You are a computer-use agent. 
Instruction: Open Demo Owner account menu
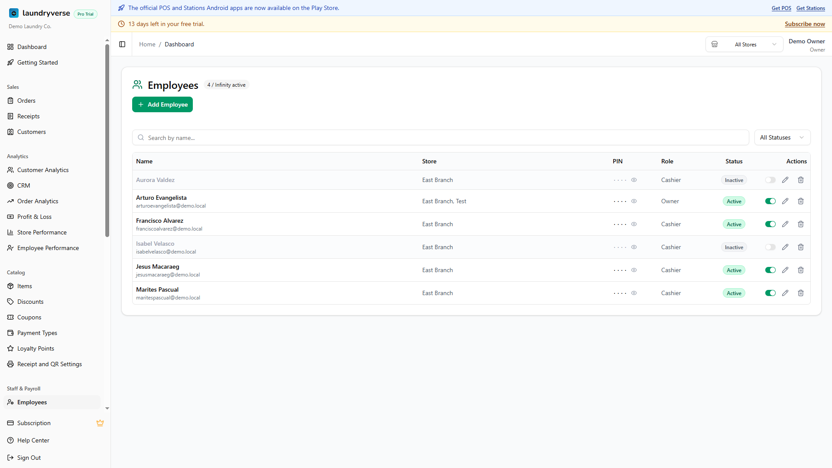(806, 45)
